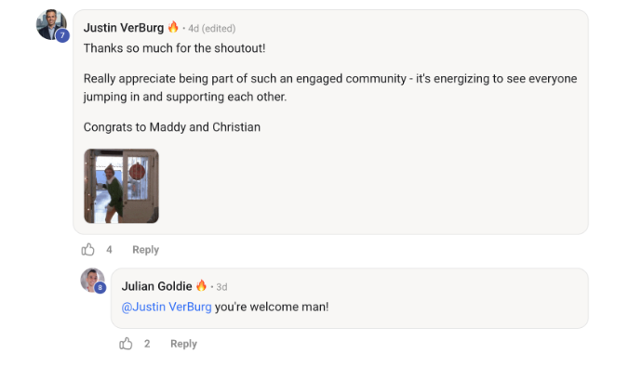
Task: Click the level 8 badge on Julian's avatar
Action: click(100, 288)
